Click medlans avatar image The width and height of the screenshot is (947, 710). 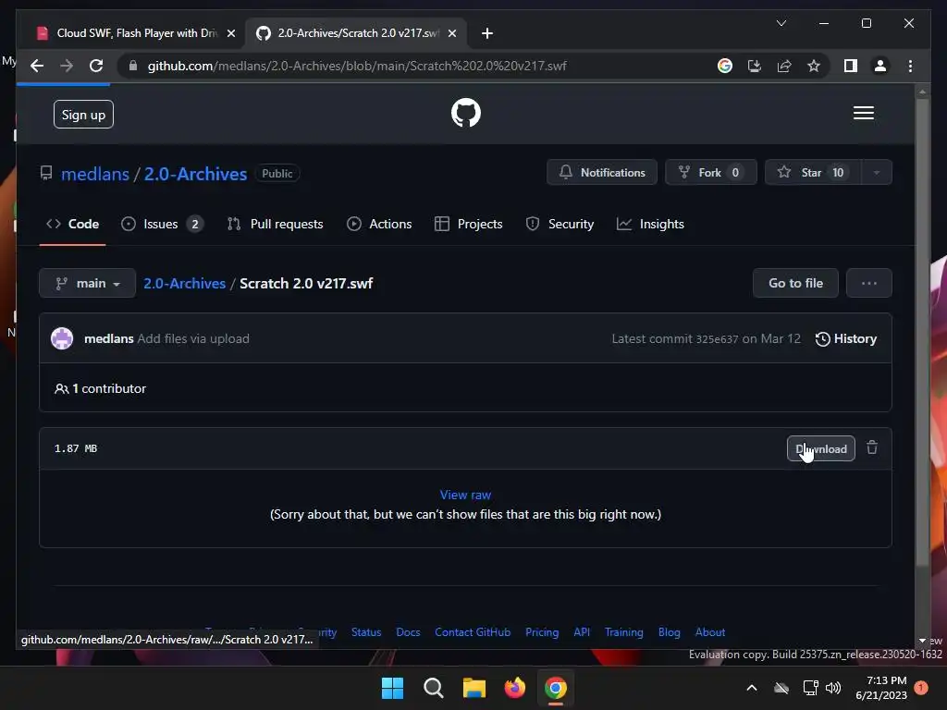click(x=62, y=338)
